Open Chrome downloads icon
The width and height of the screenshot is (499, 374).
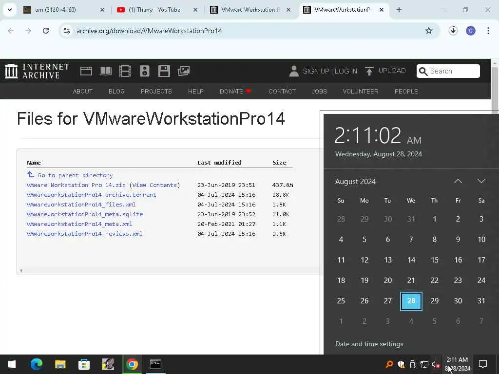tap(453, 31)
